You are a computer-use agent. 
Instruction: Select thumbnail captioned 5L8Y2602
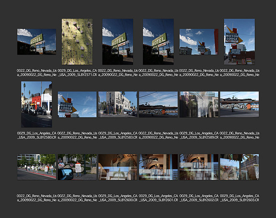coord(199,167)
